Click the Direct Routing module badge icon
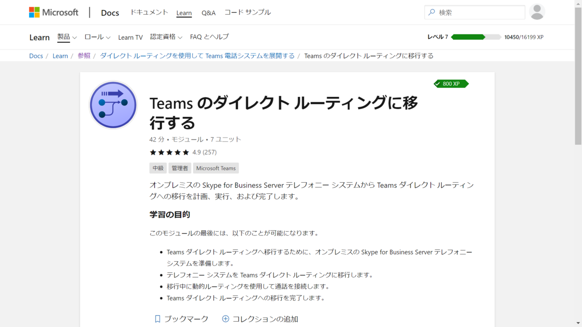 tap(113, 105)
